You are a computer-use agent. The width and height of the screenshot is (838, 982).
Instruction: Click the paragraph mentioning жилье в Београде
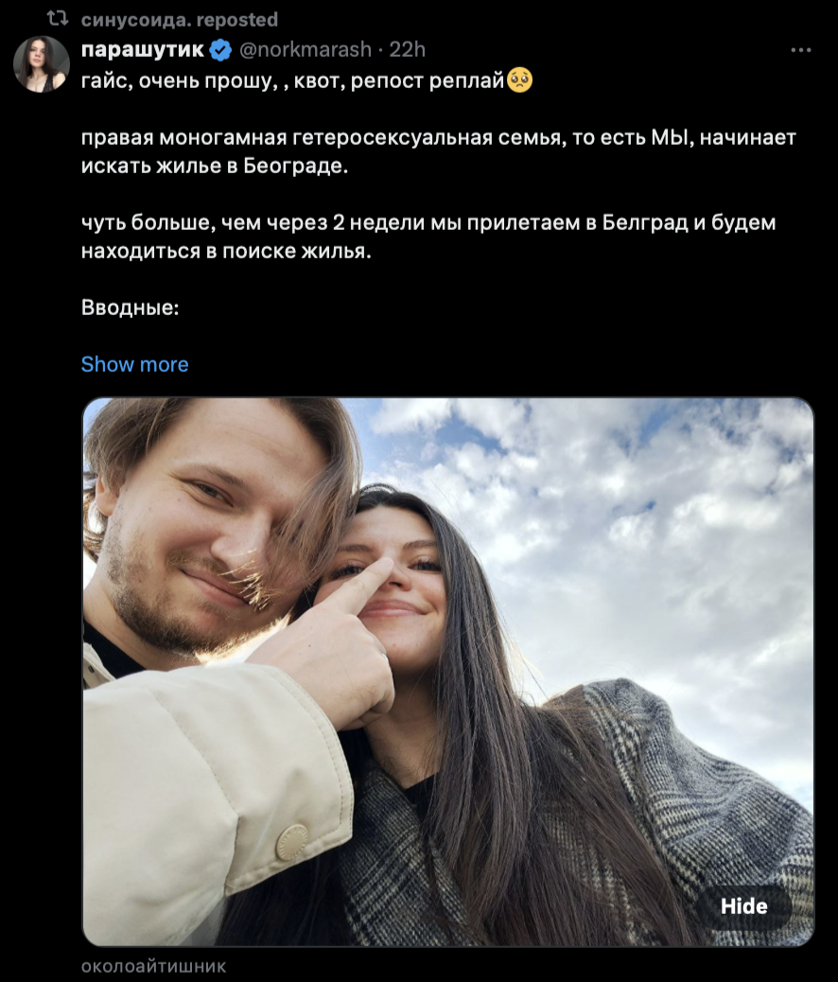(x=439, y=151)
